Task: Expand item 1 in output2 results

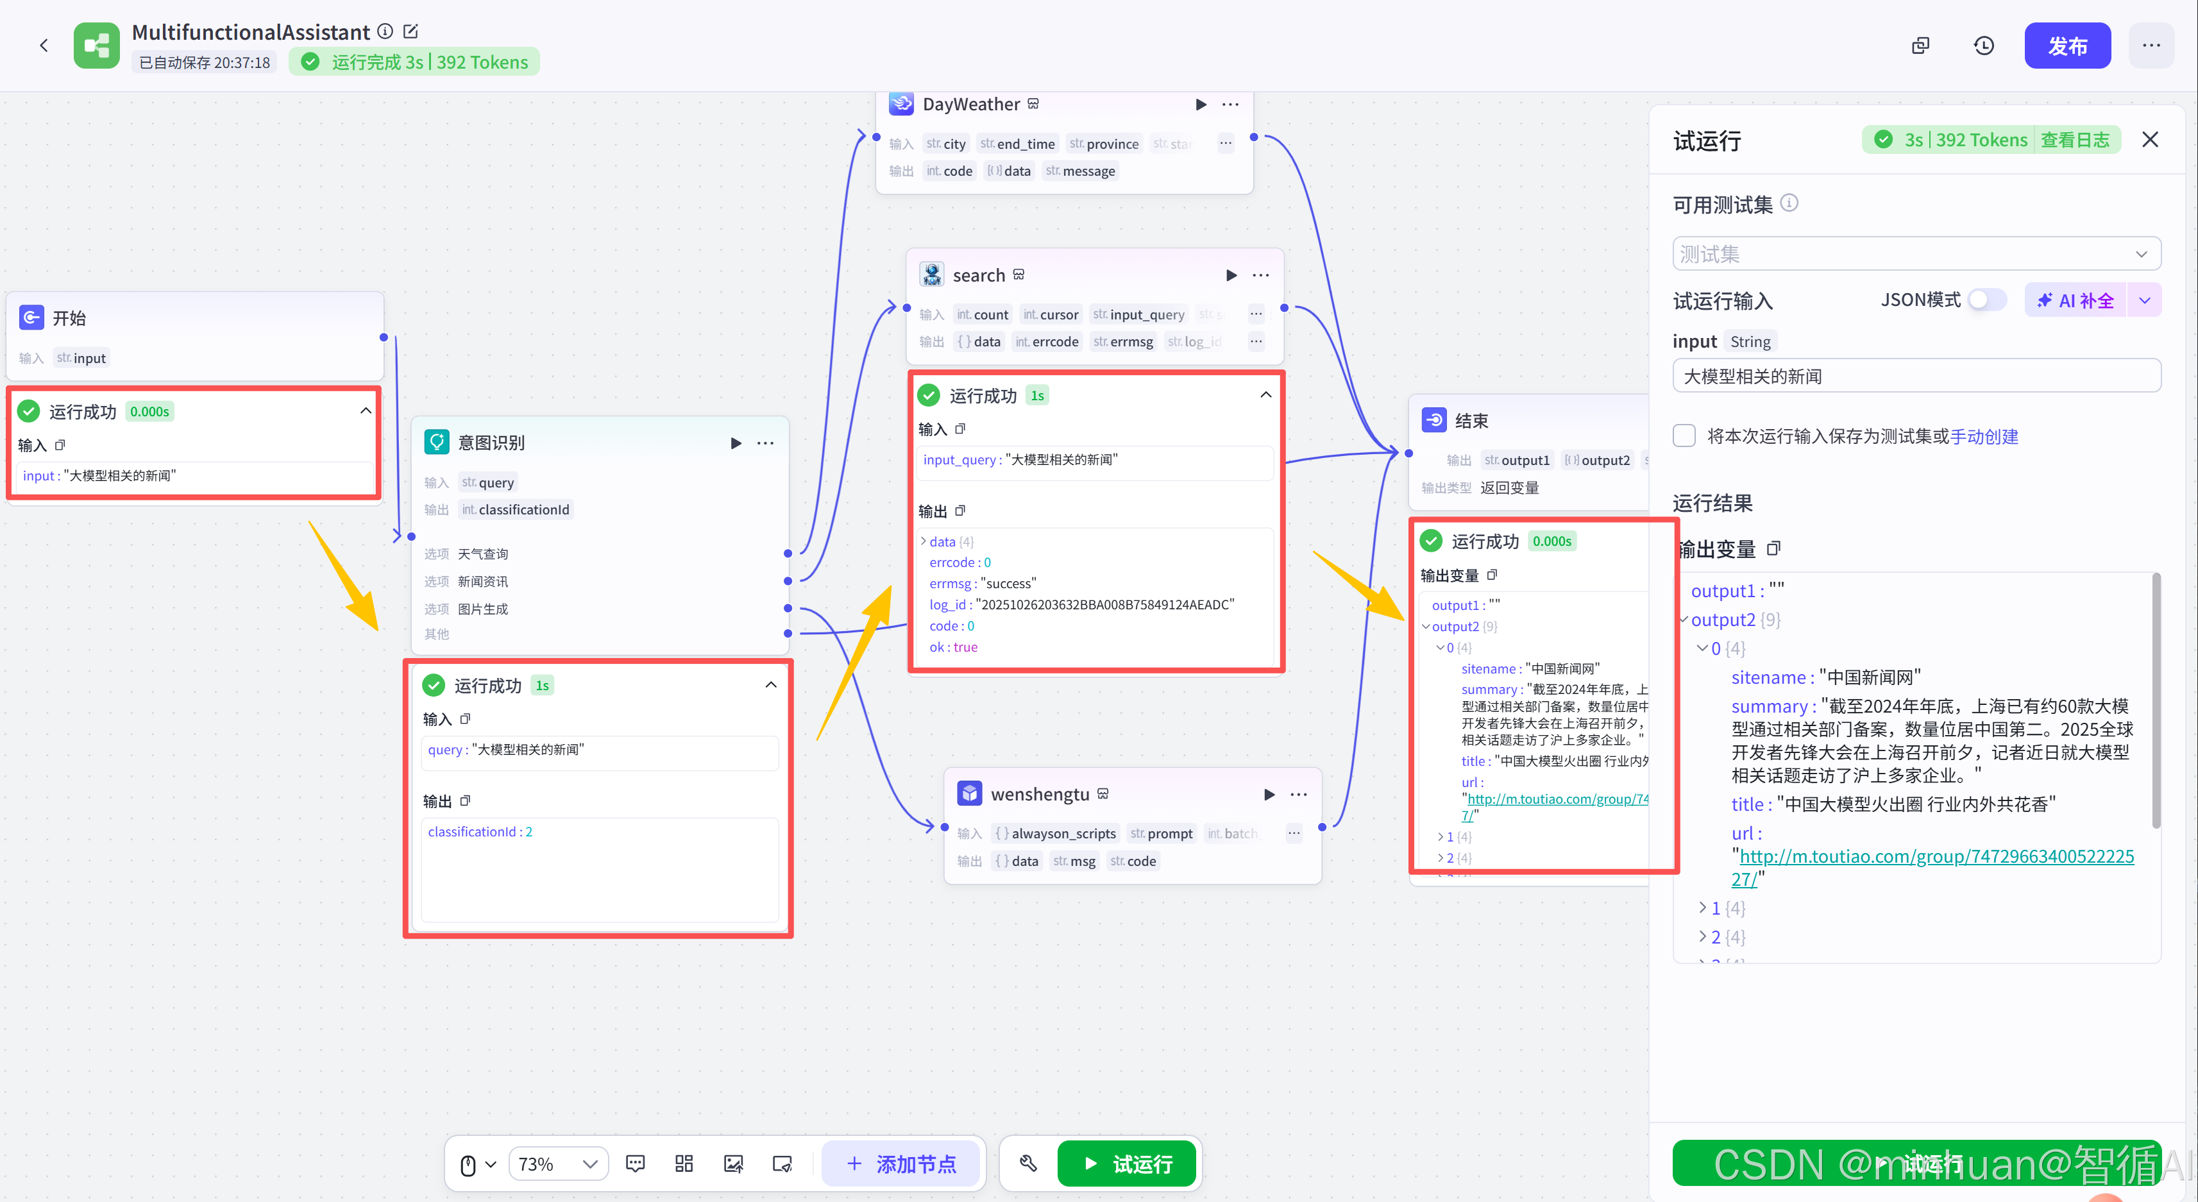Action: click(x=1702, y=908)
